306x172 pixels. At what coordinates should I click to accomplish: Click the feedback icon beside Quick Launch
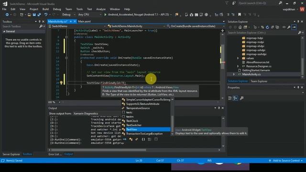coord(234,3)
